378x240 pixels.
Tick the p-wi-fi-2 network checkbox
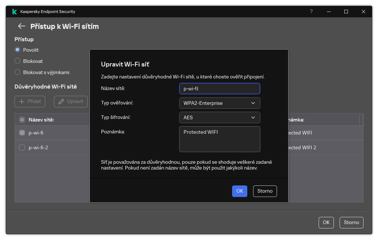click(x=22, y=147)
